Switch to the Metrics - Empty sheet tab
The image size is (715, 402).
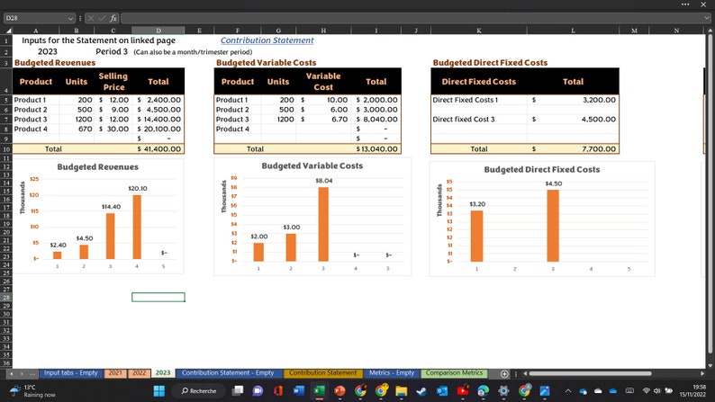coord(392,373)
